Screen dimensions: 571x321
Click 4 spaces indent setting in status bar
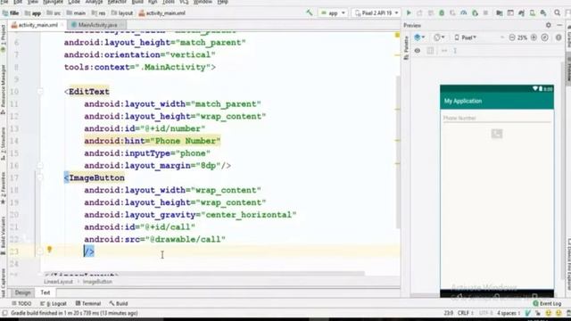[508, 313]
